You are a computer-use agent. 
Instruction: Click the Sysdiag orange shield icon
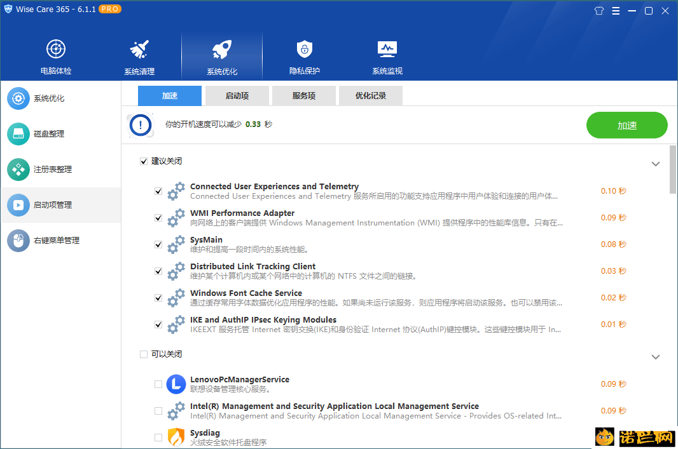pos(176,437)
